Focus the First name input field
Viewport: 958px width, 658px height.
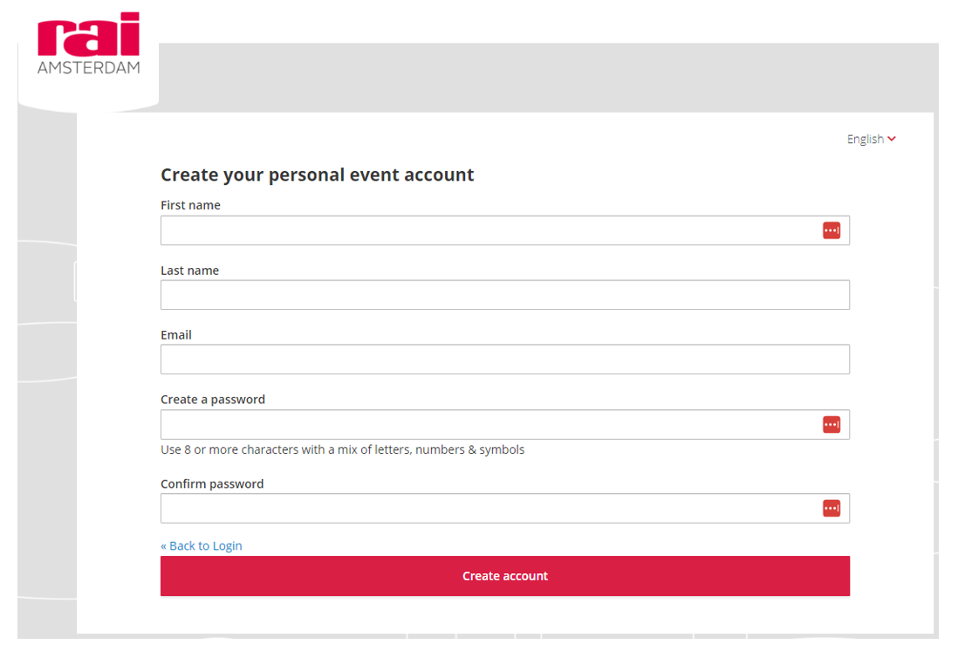504,230
